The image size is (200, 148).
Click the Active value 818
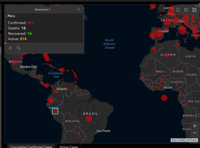23,39
